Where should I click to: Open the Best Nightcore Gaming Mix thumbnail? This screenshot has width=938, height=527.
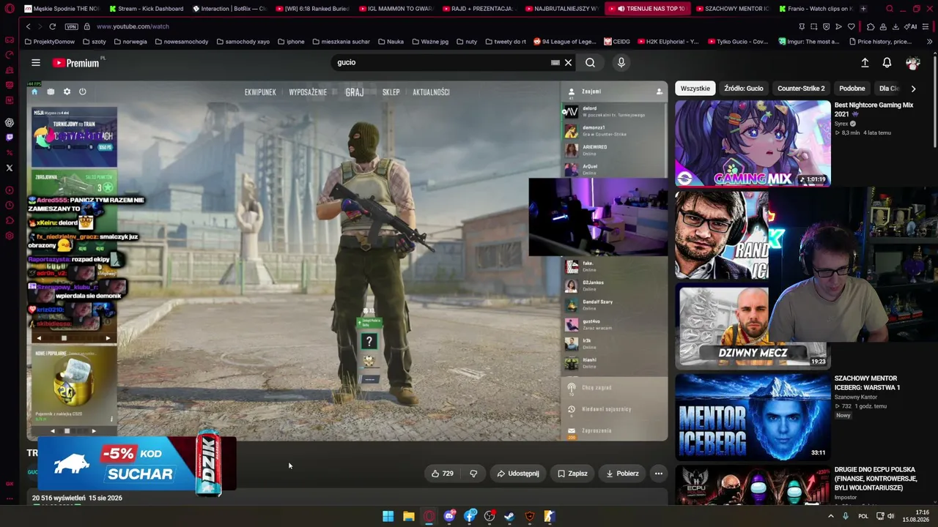pos(753,143)
